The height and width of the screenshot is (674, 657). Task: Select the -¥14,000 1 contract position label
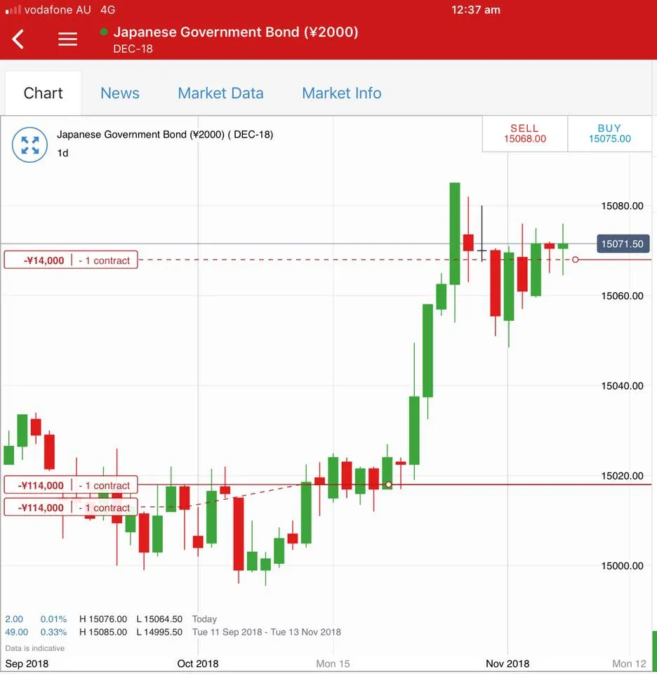click(71, 260)
